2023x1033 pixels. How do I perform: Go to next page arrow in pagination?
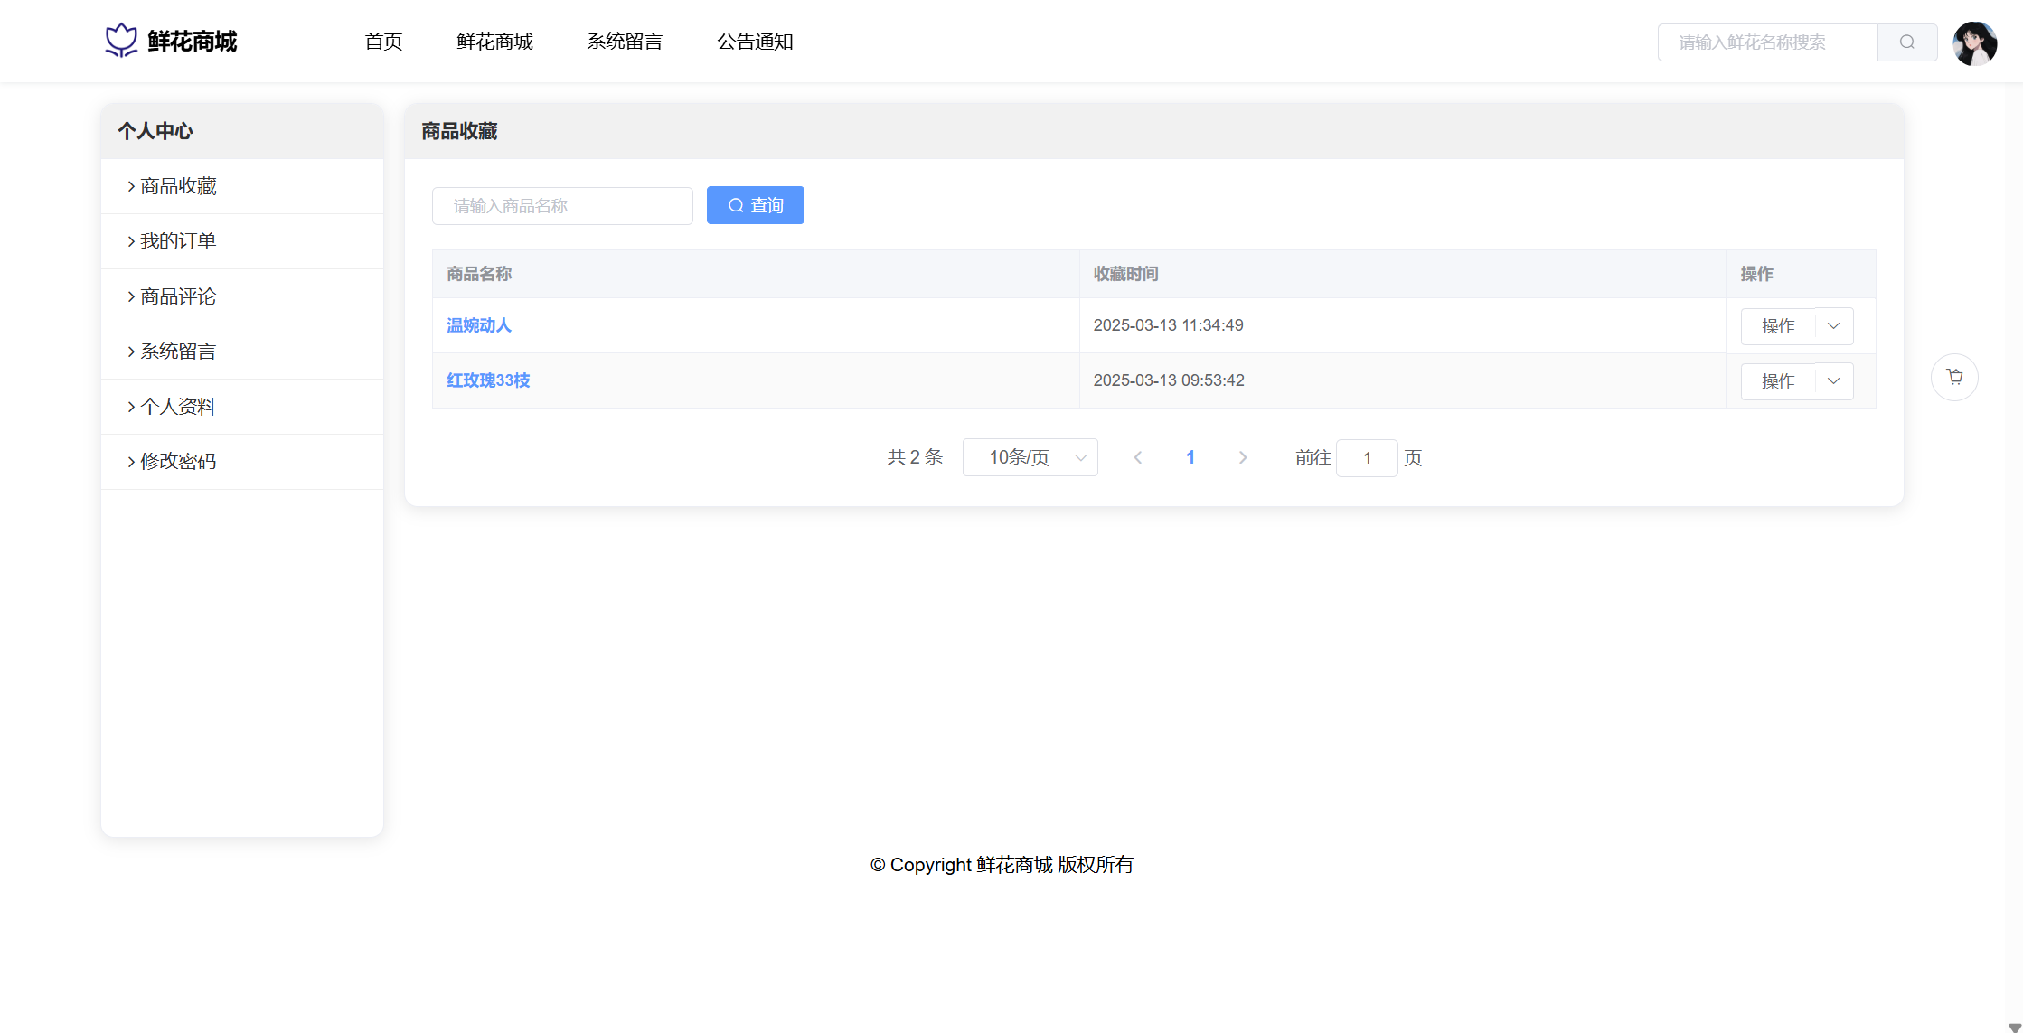point(1243,458)
